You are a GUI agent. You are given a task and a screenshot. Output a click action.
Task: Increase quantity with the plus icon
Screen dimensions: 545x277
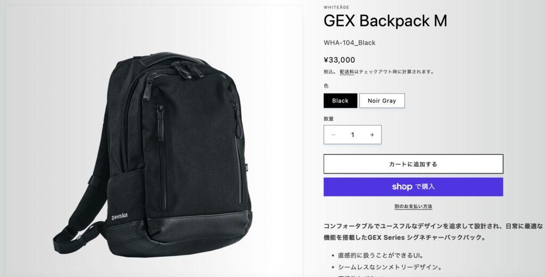pyautogui.click(x=372, y=135)
